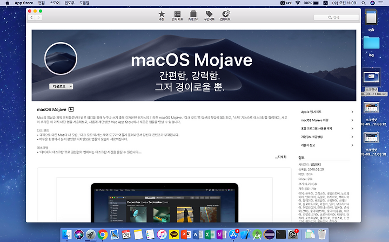This screenshot has width=389, height=242.
Task: Launch Siri from the Dock
Action: [x=79, y=234]
